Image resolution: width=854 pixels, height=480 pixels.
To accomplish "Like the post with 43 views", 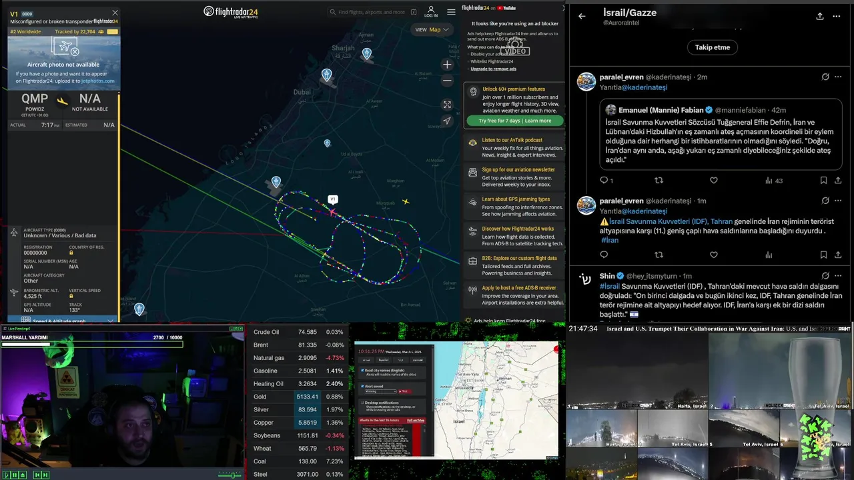I will click(x=714, y=180).
